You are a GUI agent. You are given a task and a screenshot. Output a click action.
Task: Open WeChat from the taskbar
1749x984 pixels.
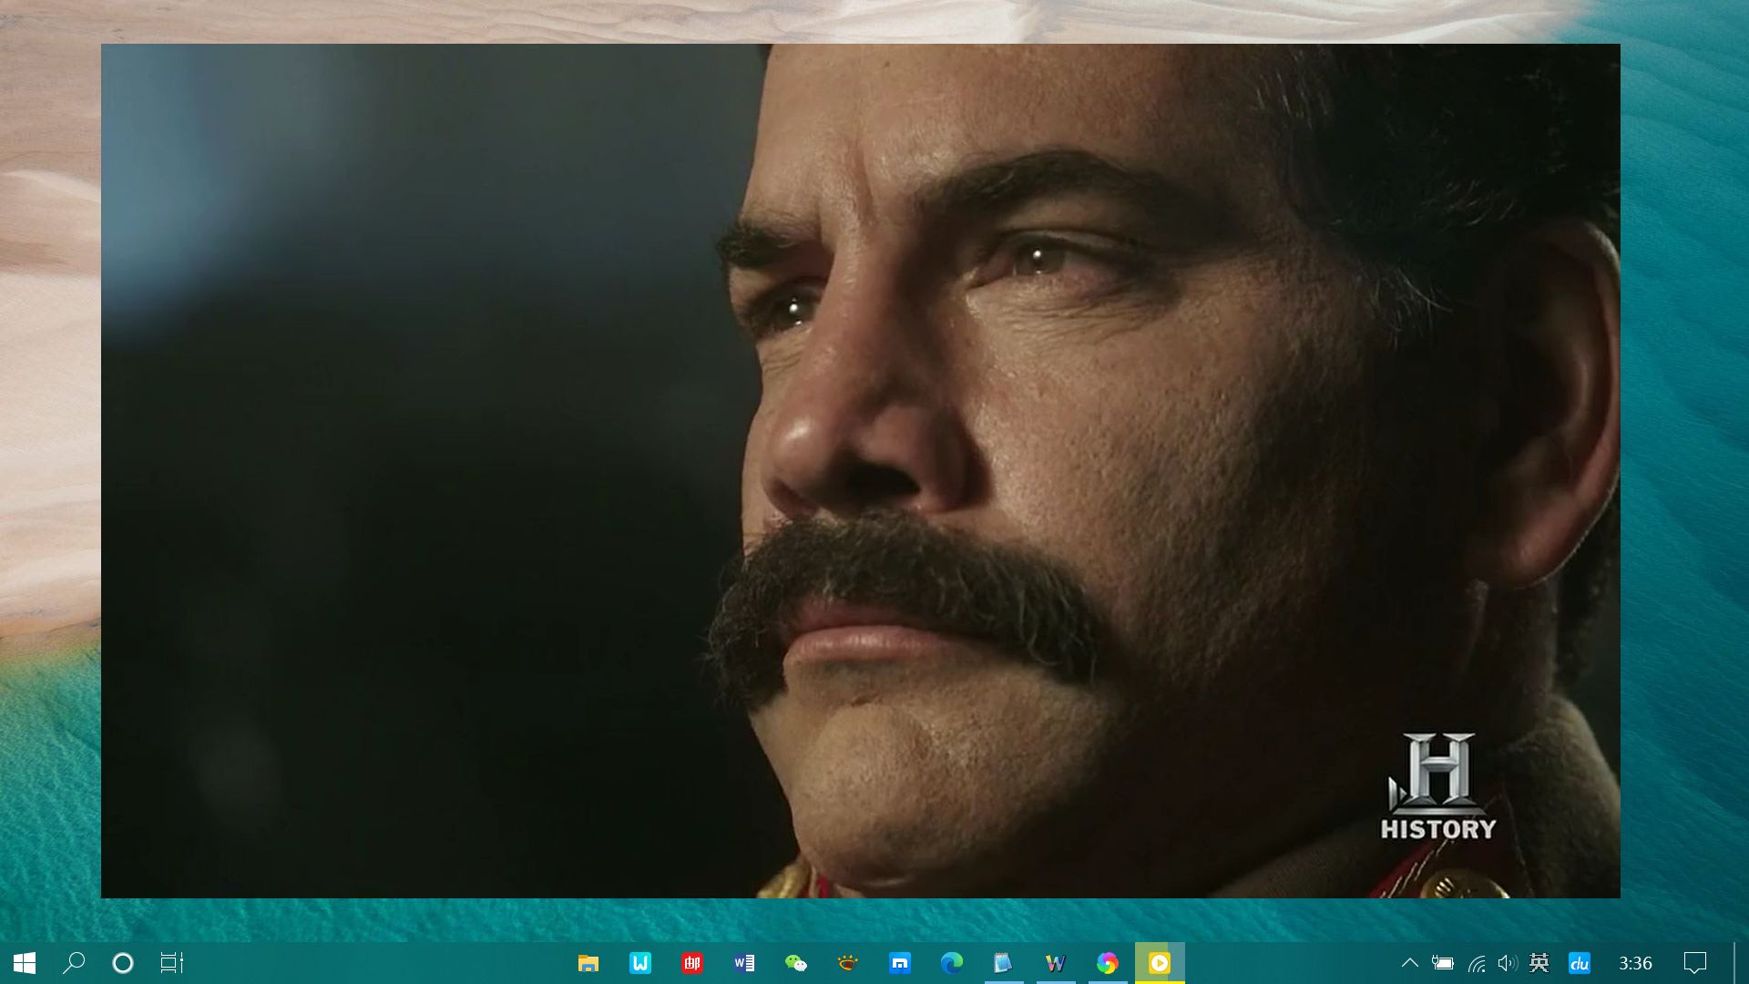tap(796, 963)
